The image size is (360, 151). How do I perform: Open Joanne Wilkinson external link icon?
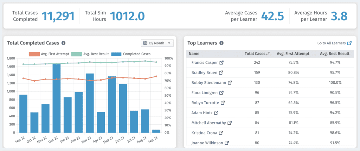coord(227,143)
